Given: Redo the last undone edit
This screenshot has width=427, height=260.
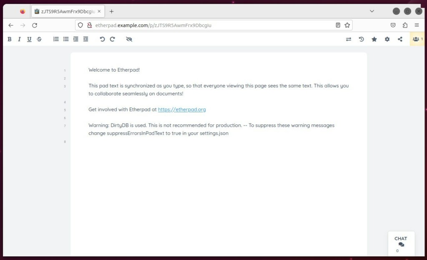Looking at the screenshot, I should tap(112, 39).
